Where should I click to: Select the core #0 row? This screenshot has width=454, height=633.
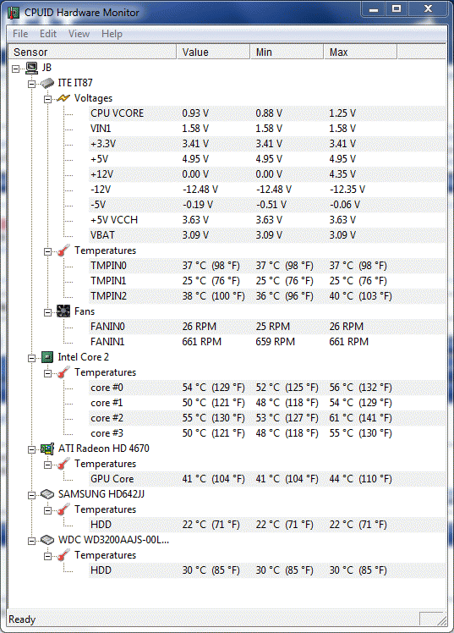pos(267,388)
